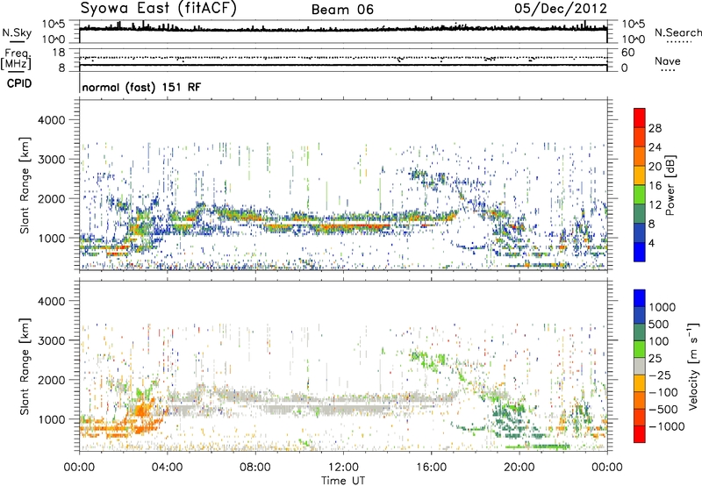Screen dimensions: 702x486
Task: Click the '16' label on Power colorbar
Action: point(655,186)
